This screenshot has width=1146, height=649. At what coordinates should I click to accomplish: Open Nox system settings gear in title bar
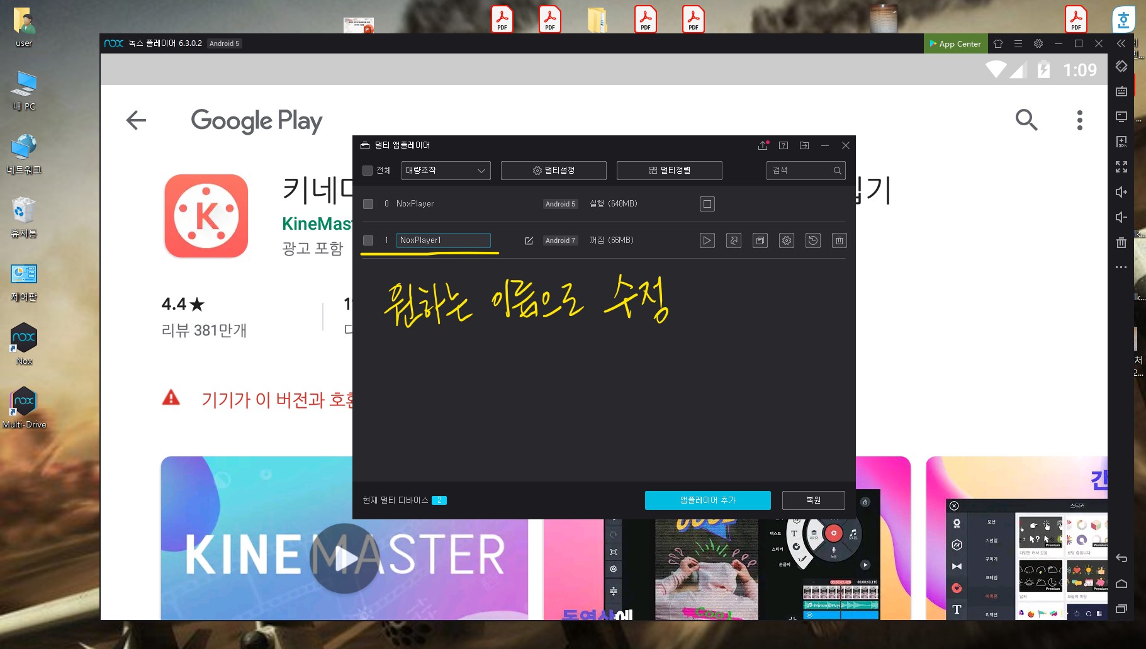point(1038,43)
